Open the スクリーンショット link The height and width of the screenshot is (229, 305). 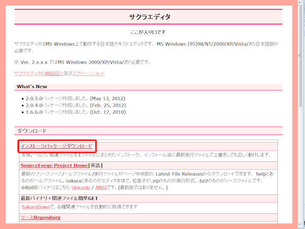point(88,74)
